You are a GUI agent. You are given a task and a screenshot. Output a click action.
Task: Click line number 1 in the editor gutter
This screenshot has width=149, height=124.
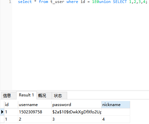click(10, 2)
